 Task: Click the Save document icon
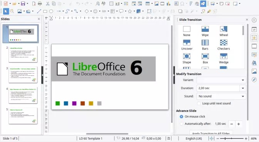tap(23, 3)
